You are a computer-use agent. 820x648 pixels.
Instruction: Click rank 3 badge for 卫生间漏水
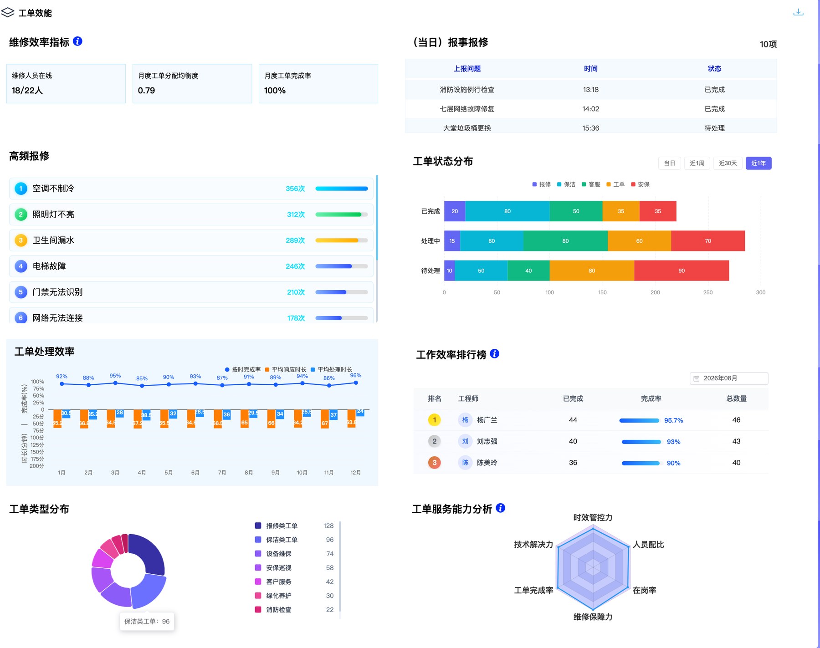click(20, 240)
